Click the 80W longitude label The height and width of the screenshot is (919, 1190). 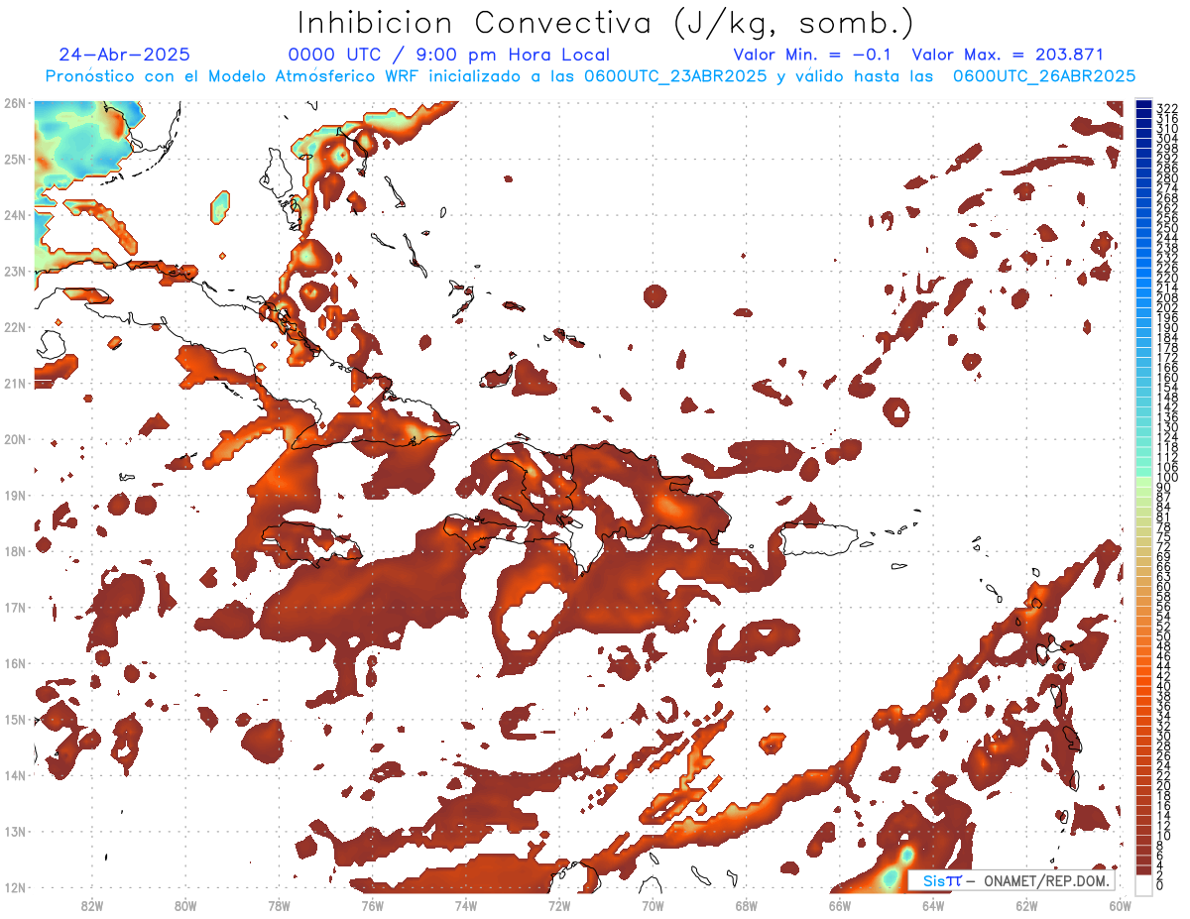pyautogui.click(x=184, y=905)
